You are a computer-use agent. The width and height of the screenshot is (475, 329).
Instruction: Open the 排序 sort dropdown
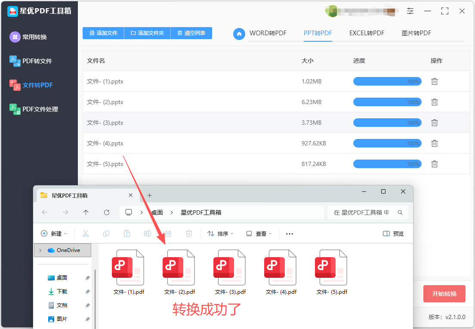coord(220,234)
